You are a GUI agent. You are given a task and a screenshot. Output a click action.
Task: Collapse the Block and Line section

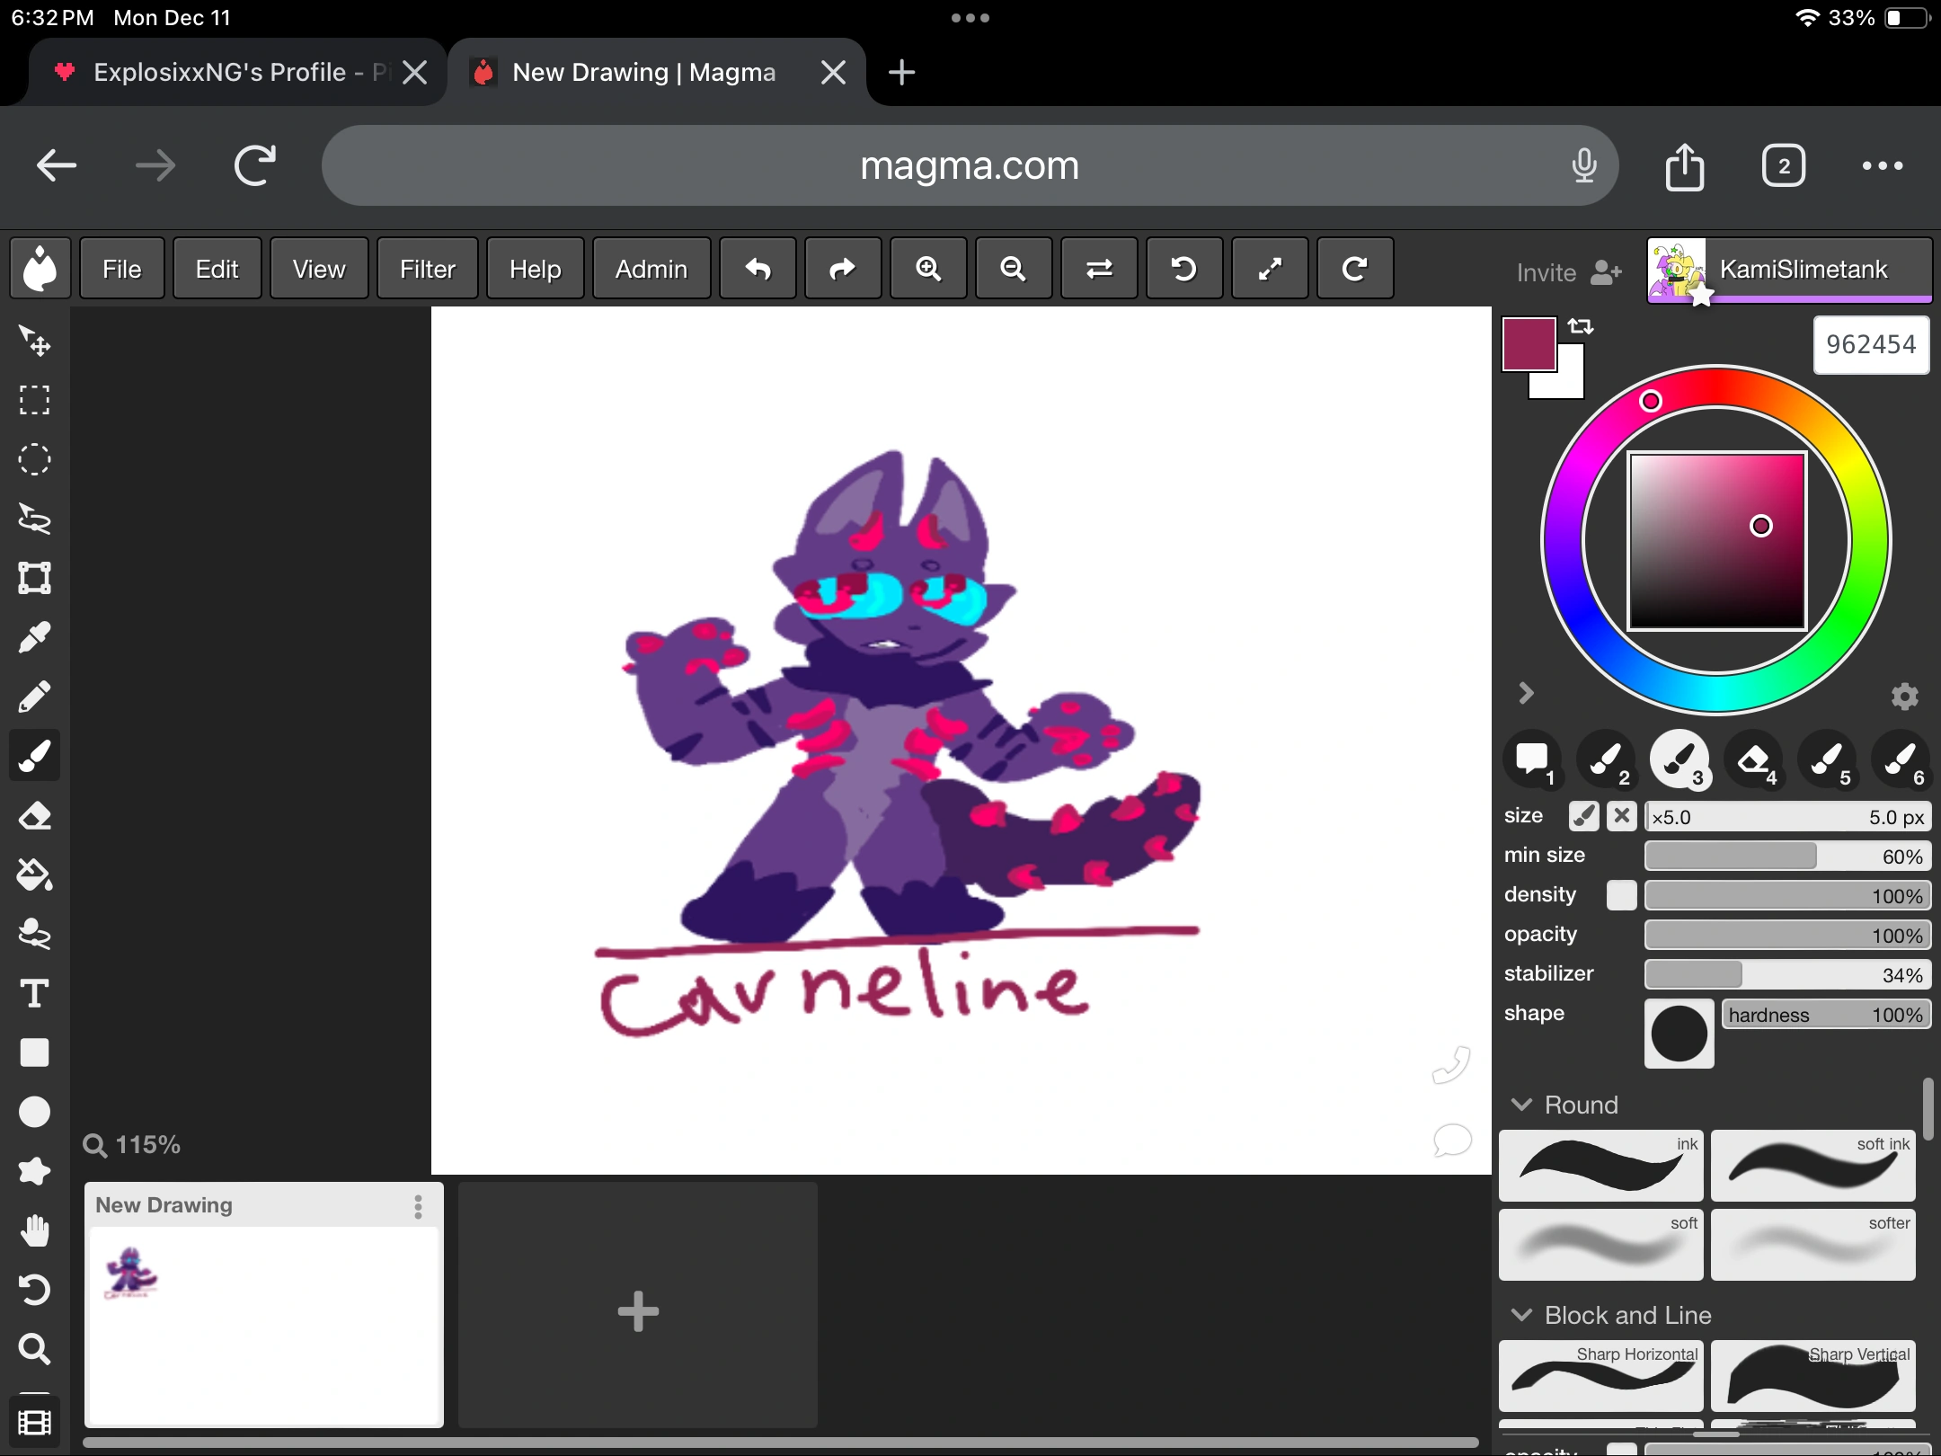1521,1314
